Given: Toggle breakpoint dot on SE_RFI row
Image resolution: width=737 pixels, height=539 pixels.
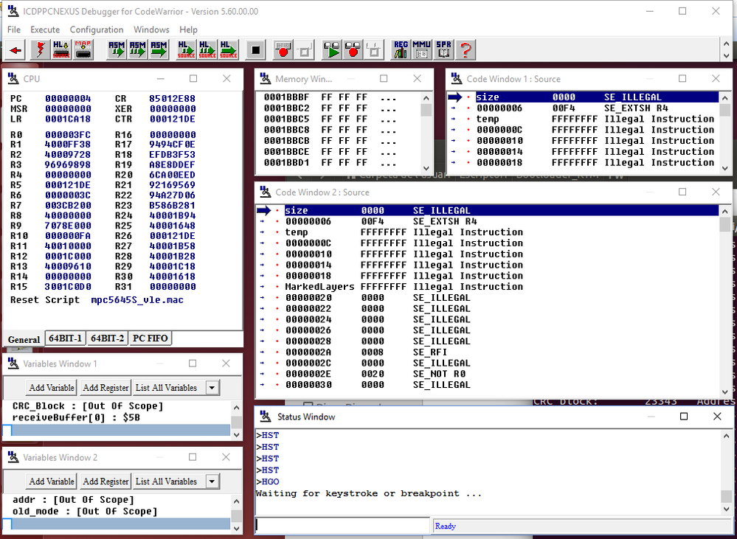Looking at the screenshot, I should (x=277, y=352).
